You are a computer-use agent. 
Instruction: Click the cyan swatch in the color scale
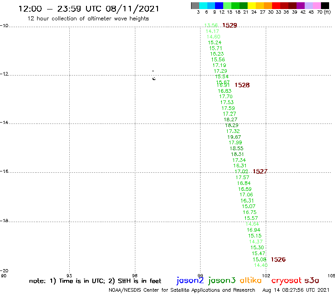203,5
